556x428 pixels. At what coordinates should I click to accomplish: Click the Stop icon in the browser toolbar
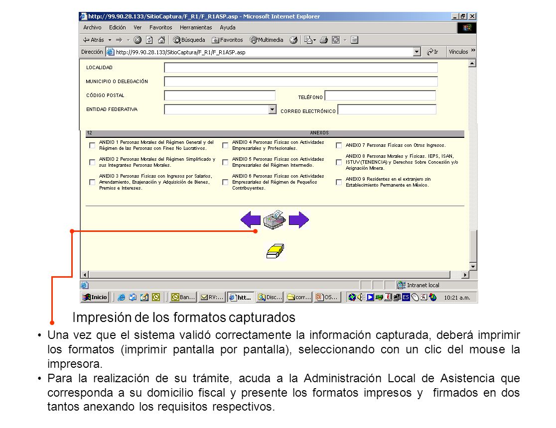click(138, 40)
